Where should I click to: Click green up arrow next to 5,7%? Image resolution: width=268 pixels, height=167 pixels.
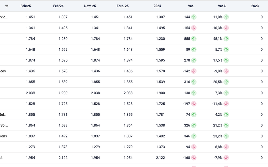(x=226, y=50)
